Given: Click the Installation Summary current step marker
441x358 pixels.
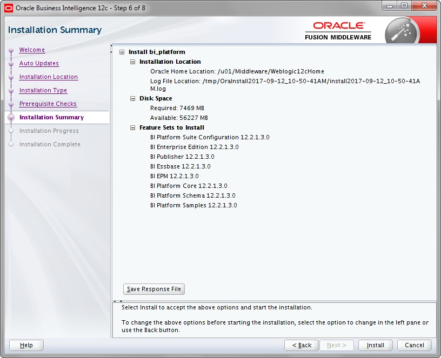Looking at the screenshot, I should coord(11,118).
